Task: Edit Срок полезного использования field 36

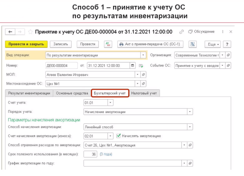Action: pyautogui.click(x=90, y=154)
